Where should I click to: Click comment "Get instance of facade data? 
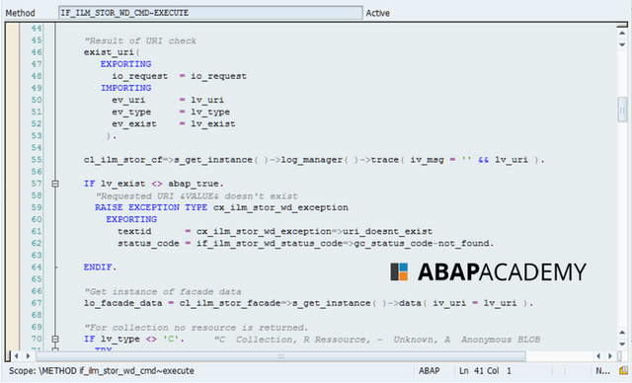[162, 291]
